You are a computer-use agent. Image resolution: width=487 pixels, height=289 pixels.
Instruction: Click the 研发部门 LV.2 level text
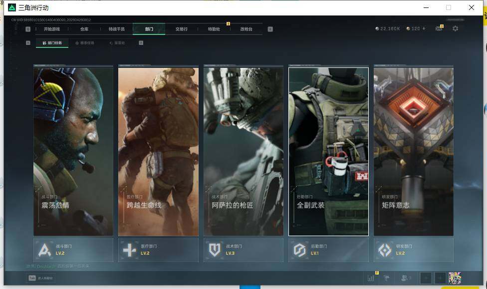(x=400, y=253)
